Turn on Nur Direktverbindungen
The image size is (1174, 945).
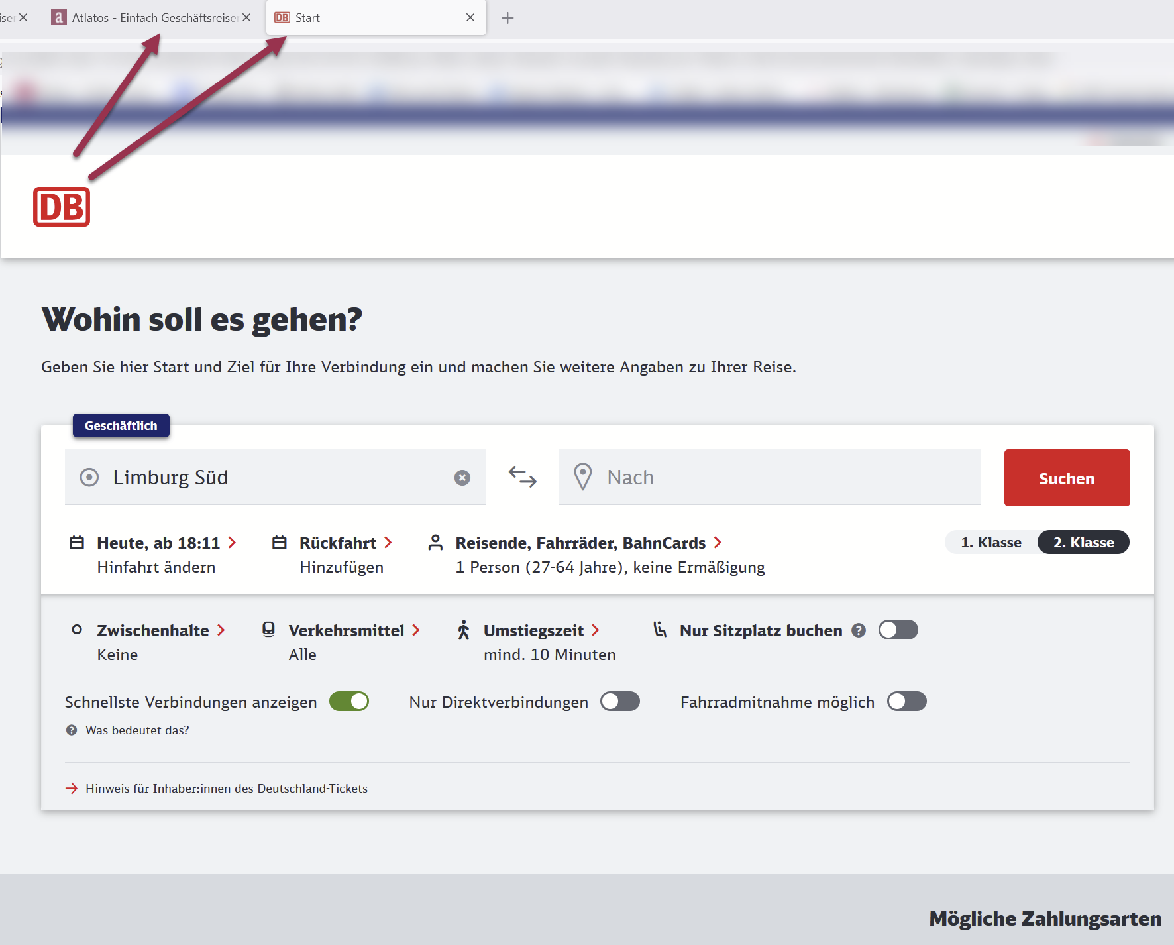(x=619, y=702)
